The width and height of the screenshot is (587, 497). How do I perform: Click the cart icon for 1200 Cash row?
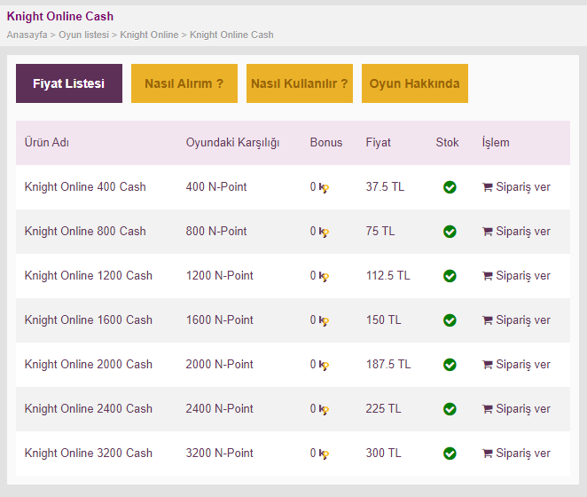pyautogui.click(x=487, y=276)
